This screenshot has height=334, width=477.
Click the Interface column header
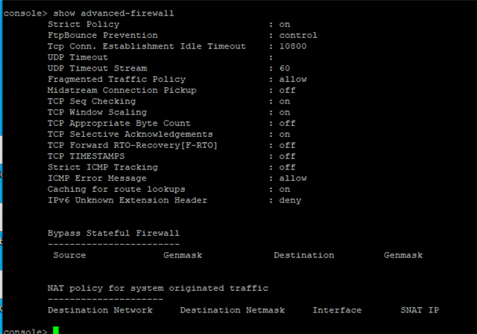point(337,310)
